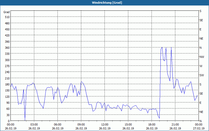Click the 390 y-axis value
The image size is (209, 131).
(8, 42)
